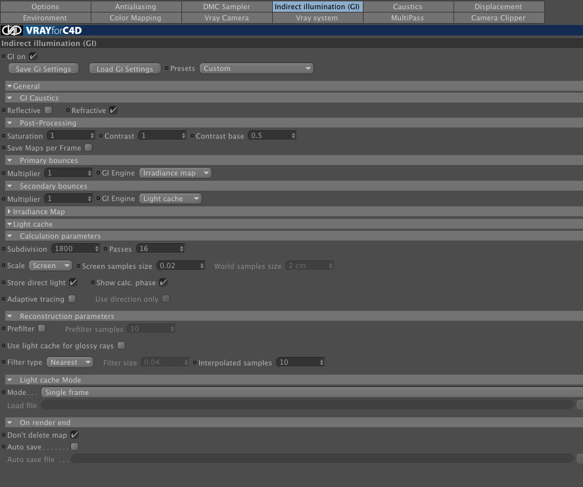Open the Presets dropdown showing Custom
This screenshot has width=583, height=487.
(x=256, y=68)
